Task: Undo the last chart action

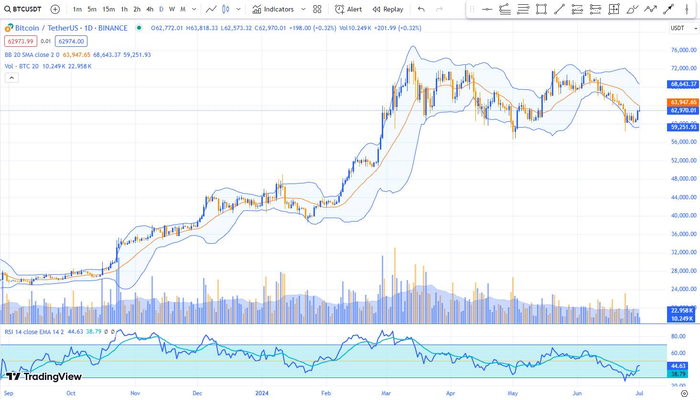Action: tap(421, 9)
